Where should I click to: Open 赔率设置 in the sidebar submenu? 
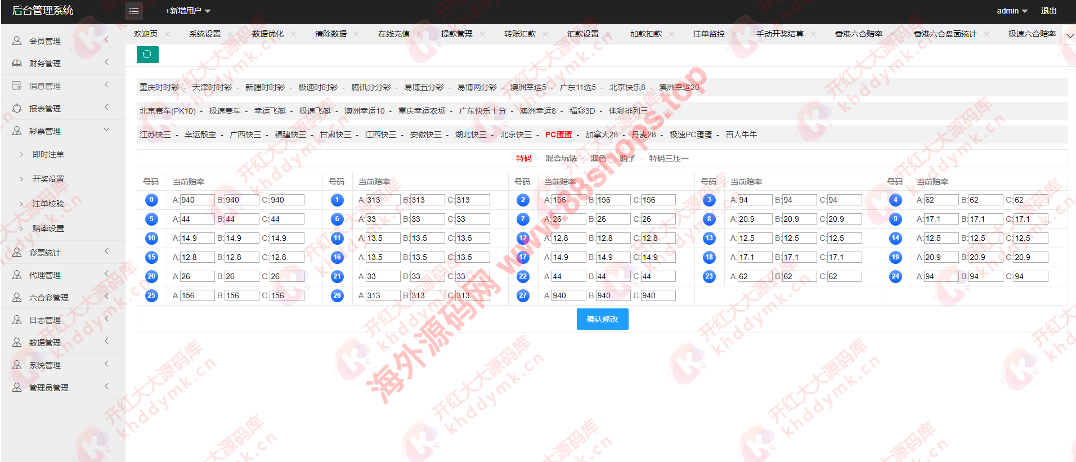pos(48,228)
